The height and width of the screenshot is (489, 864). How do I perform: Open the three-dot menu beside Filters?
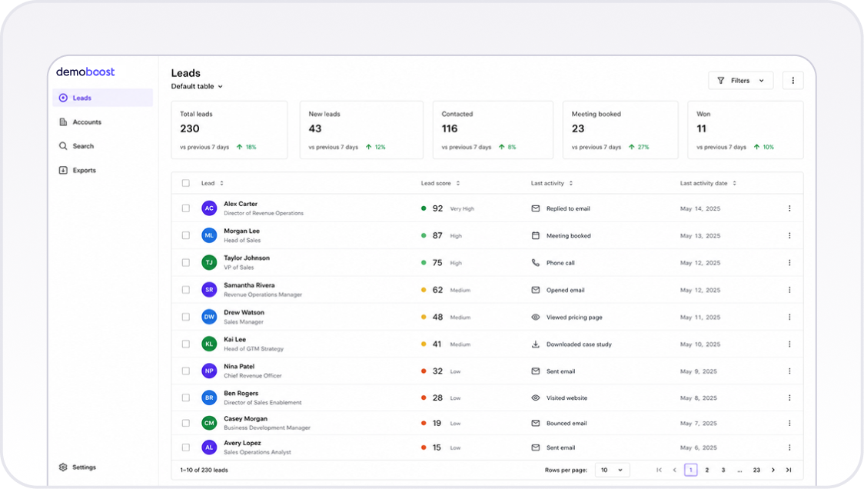793,81
